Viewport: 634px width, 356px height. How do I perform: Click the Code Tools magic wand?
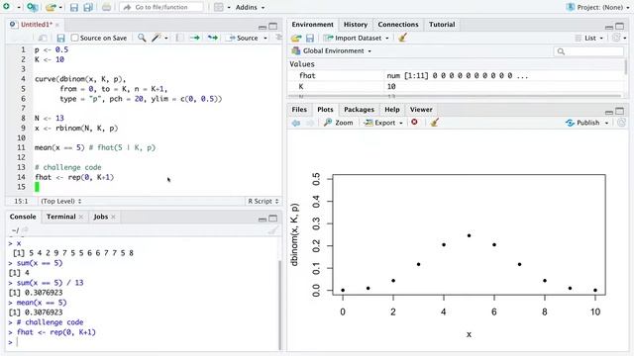tap(157, 38)
